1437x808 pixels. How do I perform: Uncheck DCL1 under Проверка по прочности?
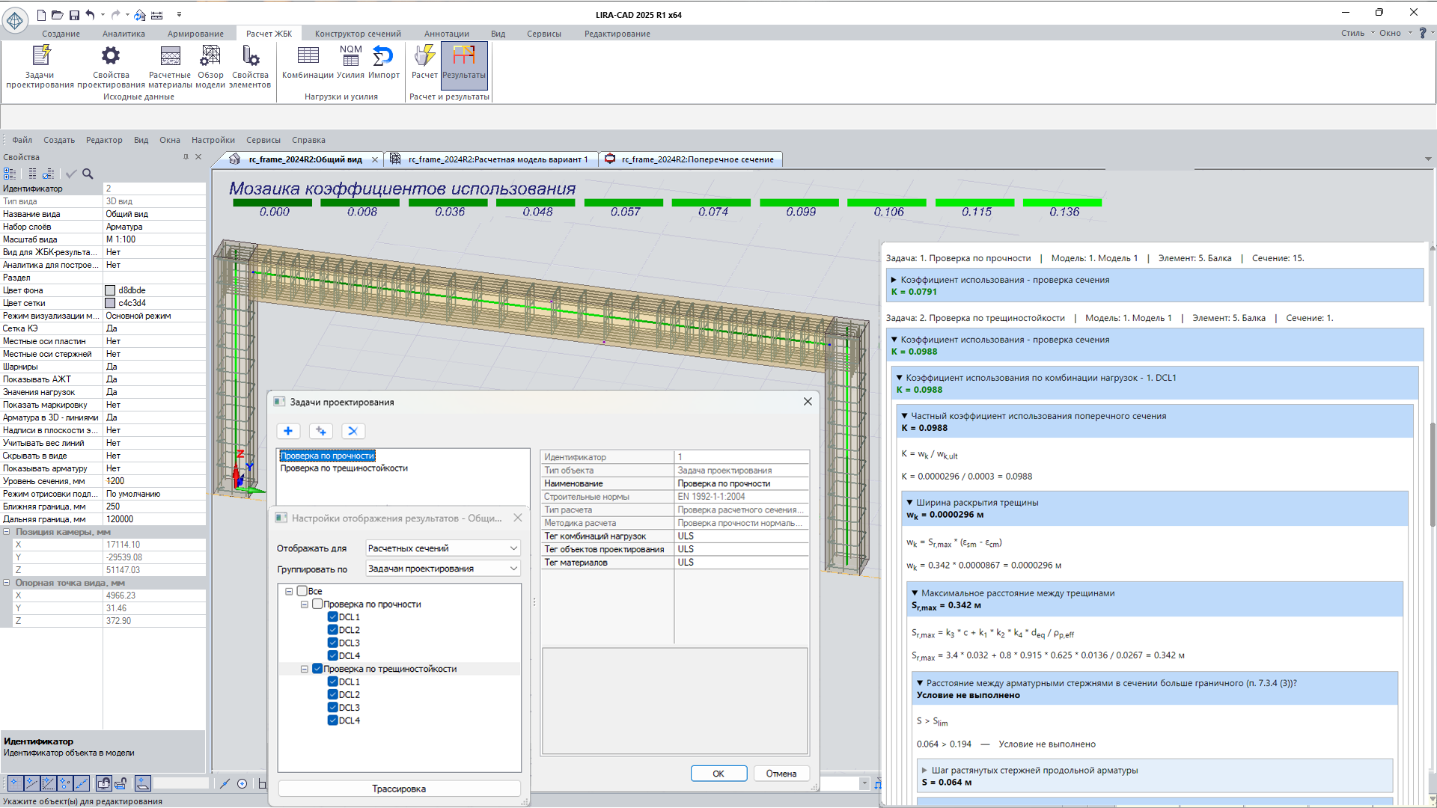[x=332, y=617]
